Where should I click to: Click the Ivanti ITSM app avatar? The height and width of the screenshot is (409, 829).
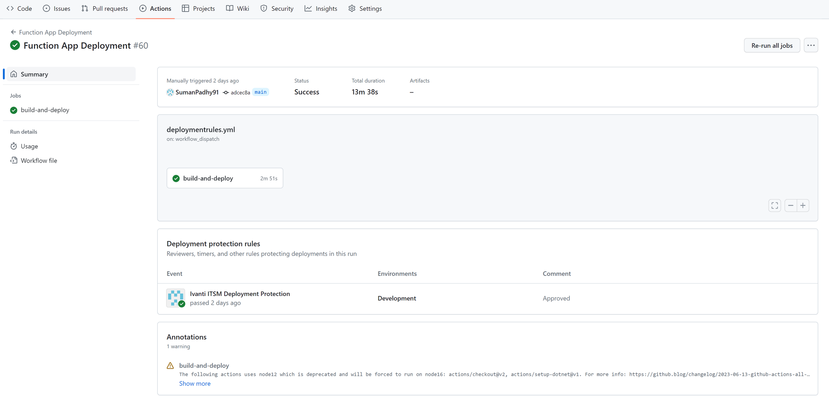tap(175, 298)
